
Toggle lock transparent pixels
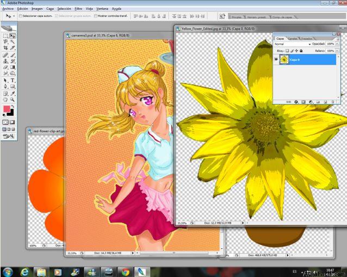(287, 51)
